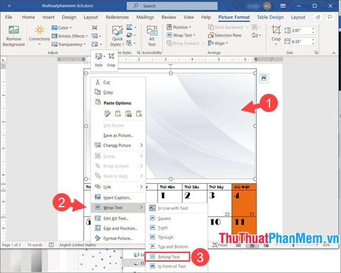Image resolution: width=341 pixels, height=273 pixels.
Task: Increase picture height with stepper
Action: click(x=313, y=29)
